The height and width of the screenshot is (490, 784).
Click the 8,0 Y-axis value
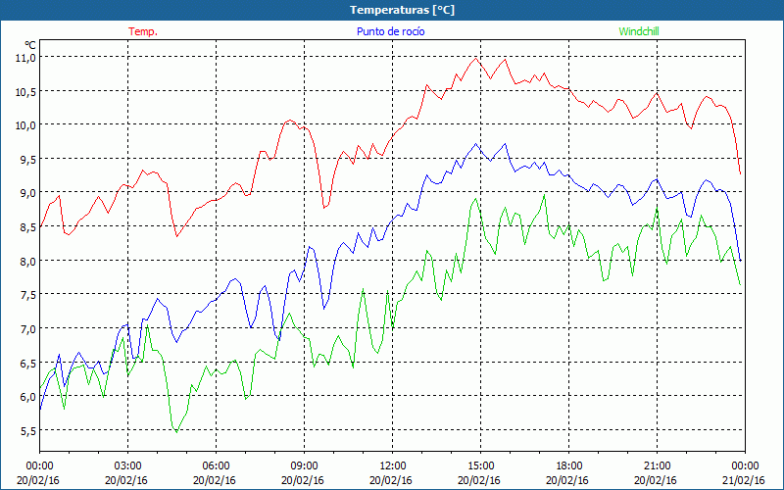click(27, 261)
